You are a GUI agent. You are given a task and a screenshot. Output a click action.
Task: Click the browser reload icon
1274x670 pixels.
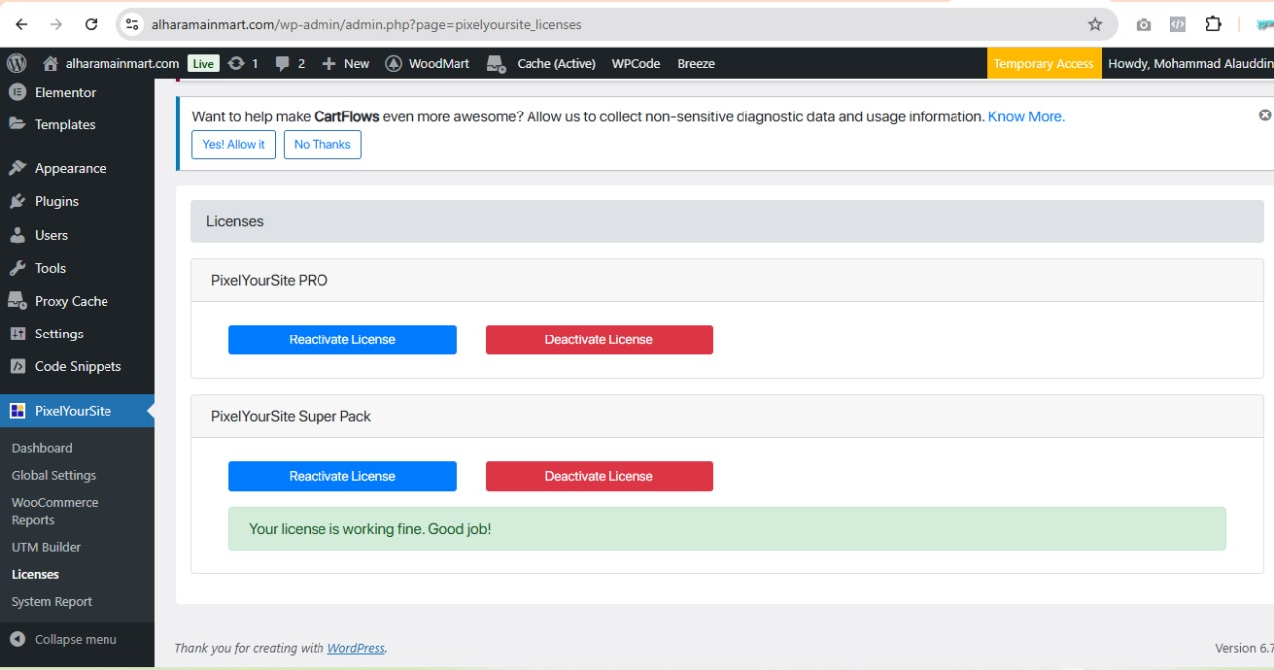(x=91, y=24)
